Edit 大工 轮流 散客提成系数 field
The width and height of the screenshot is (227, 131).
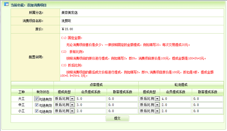[208, 99]
